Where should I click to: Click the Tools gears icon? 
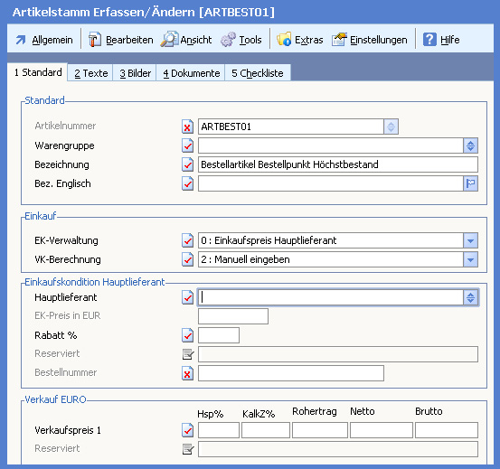pyautogui.click(x=229, y=40)
